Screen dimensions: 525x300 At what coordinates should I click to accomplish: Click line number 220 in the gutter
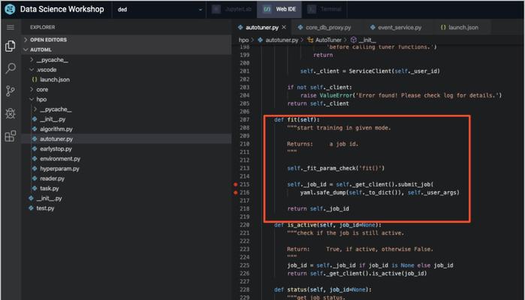(x=244, y=225)
